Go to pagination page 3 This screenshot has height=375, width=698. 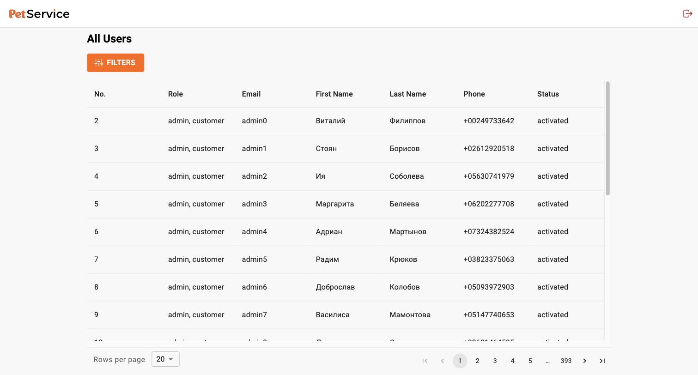pos(495,361)
